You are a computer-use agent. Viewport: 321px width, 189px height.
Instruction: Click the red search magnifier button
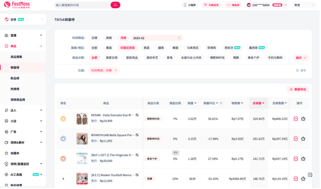click(115, 5)
